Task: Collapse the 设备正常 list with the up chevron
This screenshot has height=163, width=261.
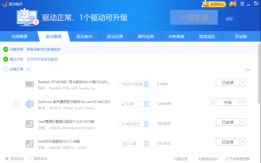Action: pyautogui.click(x=247, y=70)
